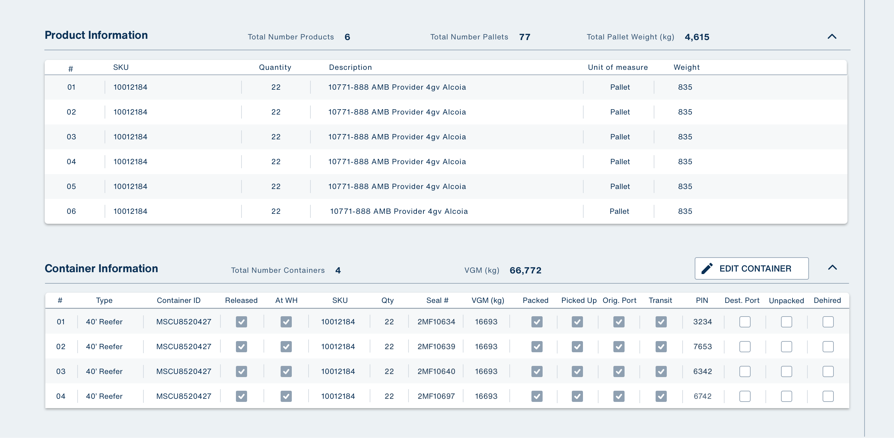Uncheck Packed for seal 2MF10697
The image size is (894, 441).
click(536, 396)
